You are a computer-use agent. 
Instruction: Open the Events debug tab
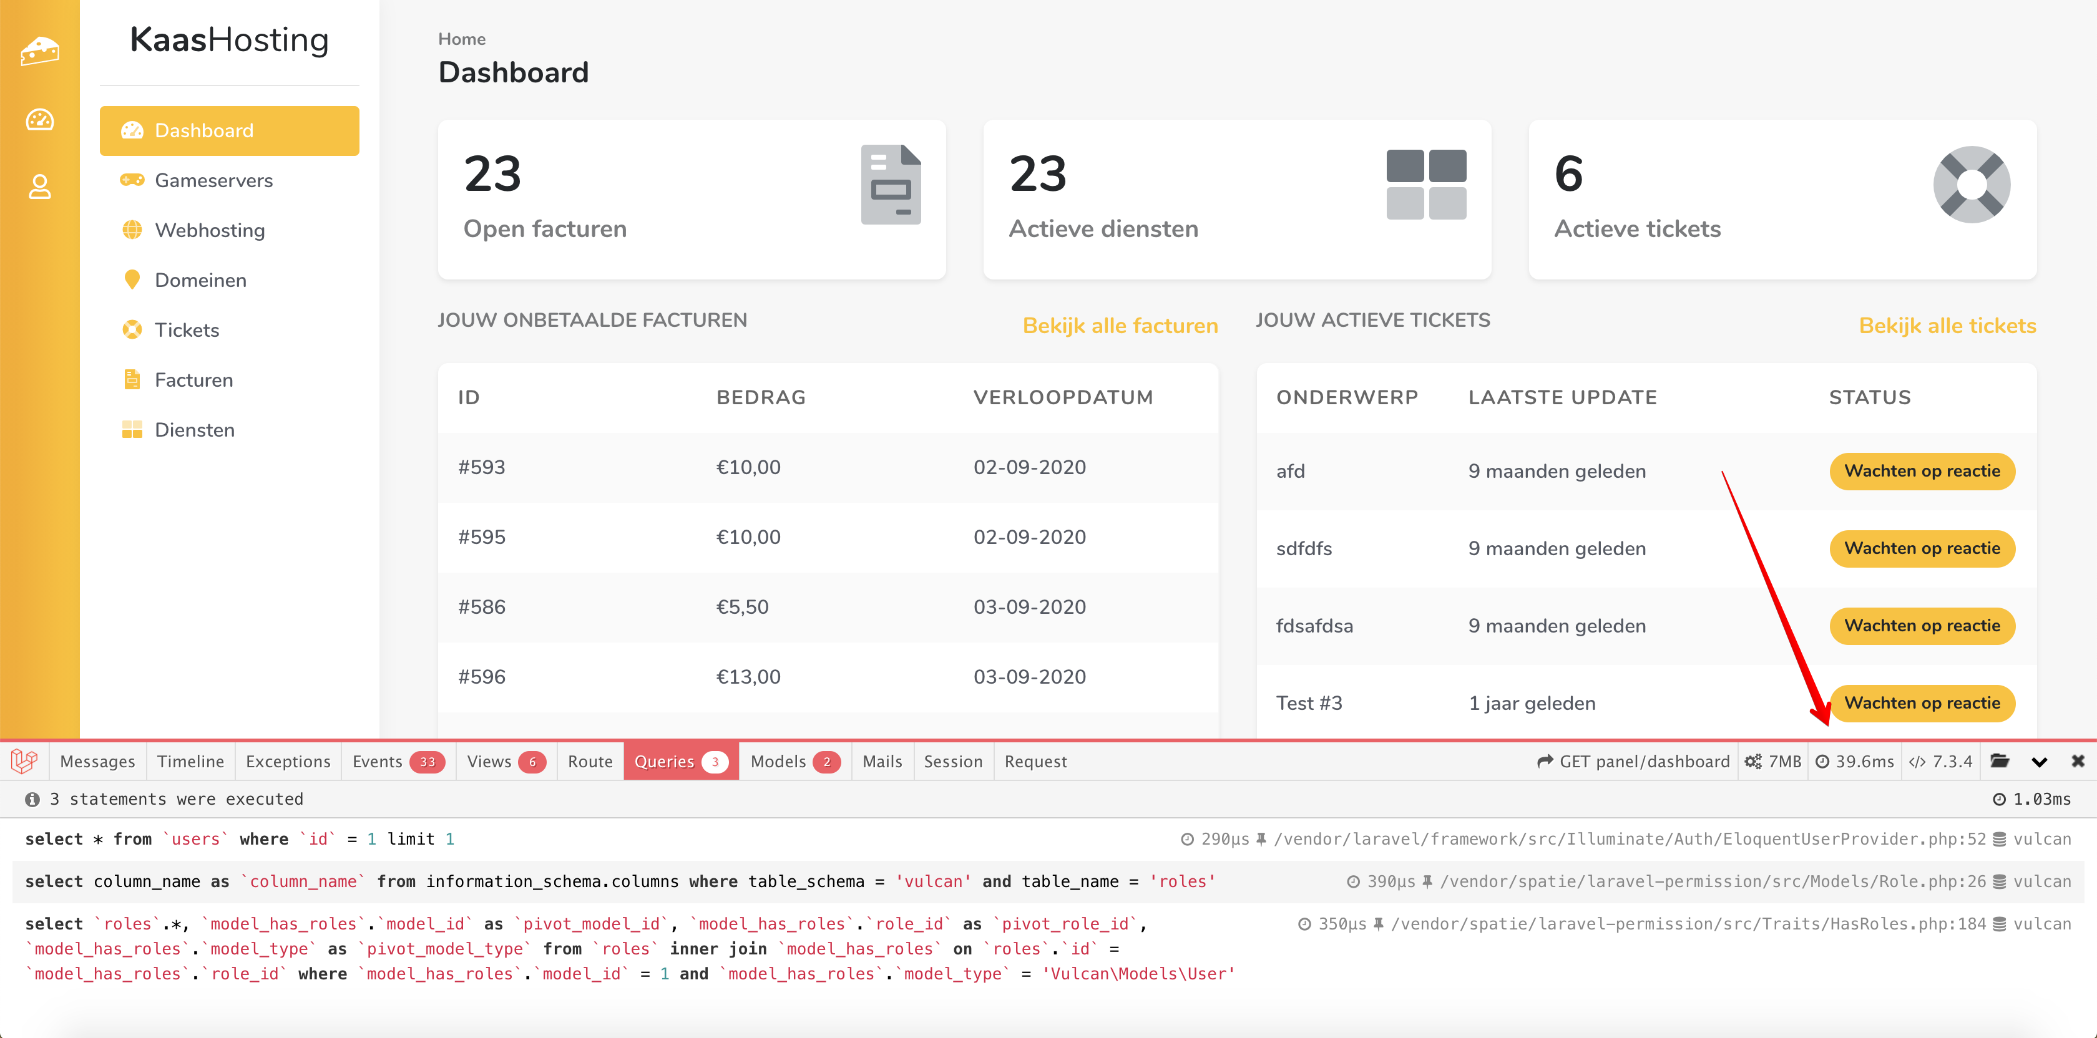[398, 762]
